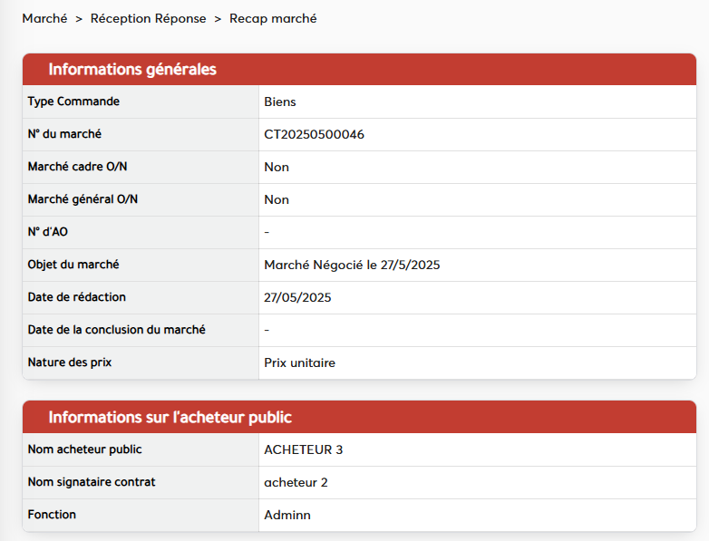This screenshot has width=709, height=541.
Task: Click the Date de rédaction value 27/05/2025
Action: [x=297, y=298]
